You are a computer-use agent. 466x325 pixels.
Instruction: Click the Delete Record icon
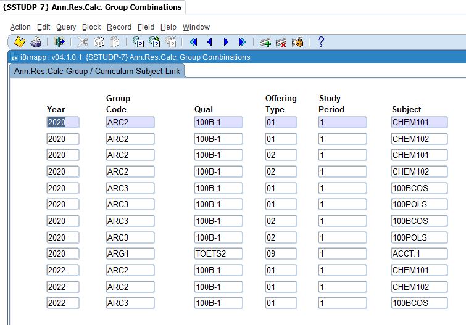coord(281,42)
